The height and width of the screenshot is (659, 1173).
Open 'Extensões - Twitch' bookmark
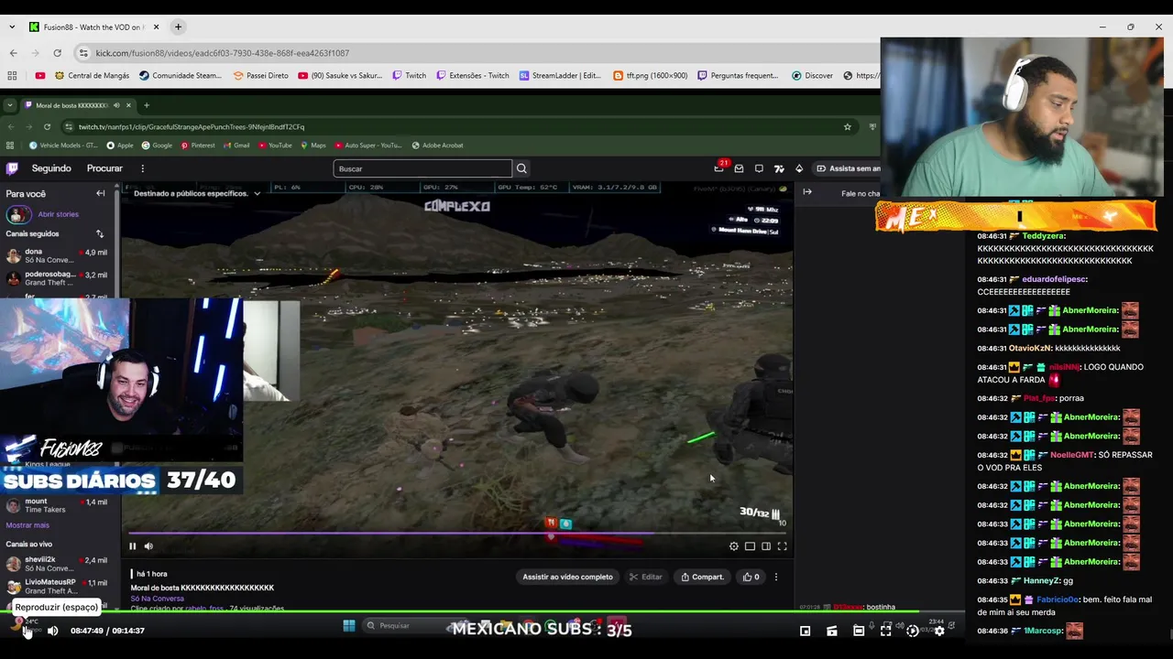[473, 76]
